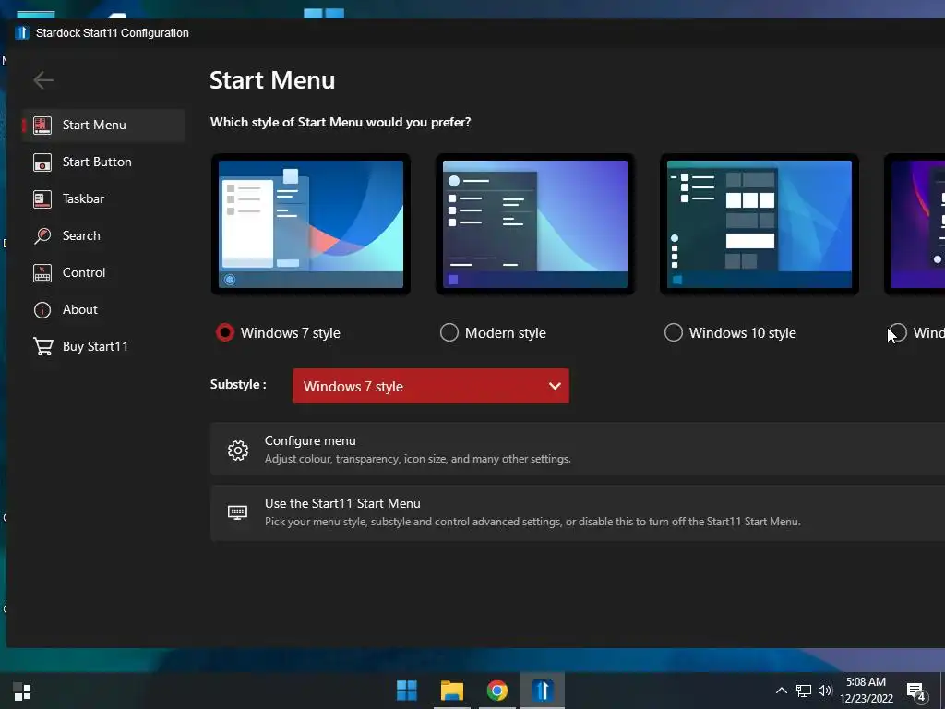945x709 pixels.
Task: Go to the Start Menu tab
Action: point(103,126)
